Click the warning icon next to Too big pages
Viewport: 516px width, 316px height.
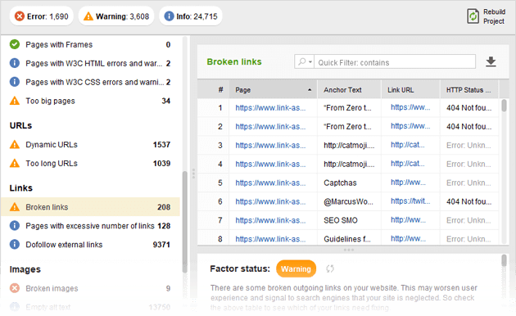[x=15, y=101]
